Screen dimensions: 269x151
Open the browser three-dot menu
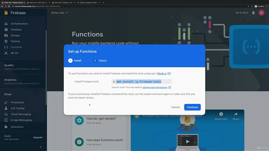(x=267, y=6)
